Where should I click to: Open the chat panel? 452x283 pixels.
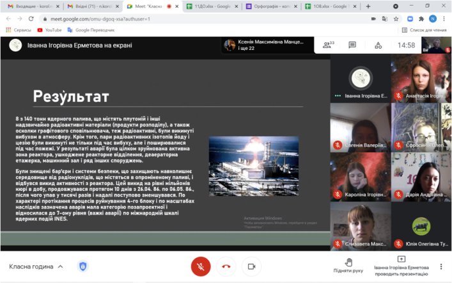pos(352,45)
